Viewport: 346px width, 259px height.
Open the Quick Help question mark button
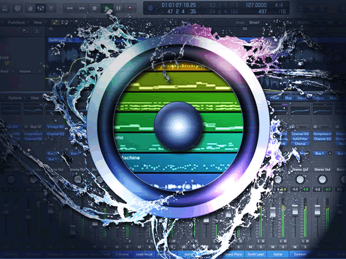click(x=17, y=8)
